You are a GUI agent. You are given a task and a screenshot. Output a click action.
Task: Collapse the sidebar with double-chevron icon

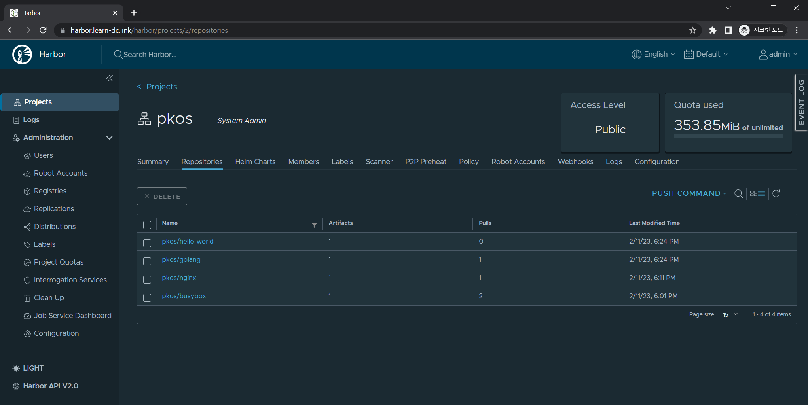click(110, 78)
